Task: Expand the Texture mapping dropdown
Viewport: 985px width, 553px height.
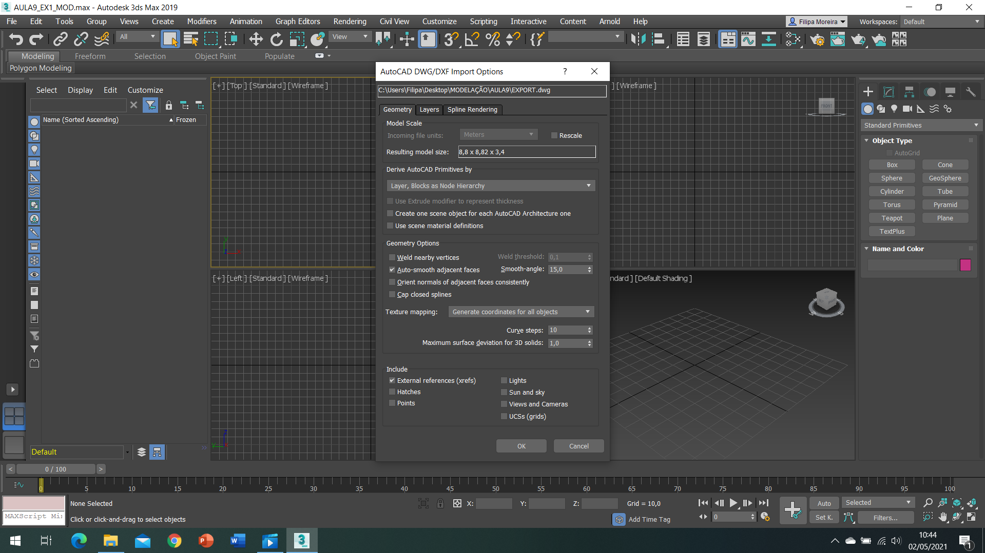Action: click(521, 312)
